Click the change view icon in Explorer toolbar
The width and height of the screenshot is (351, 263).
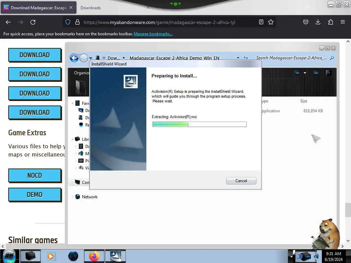pyautogui.click(x=297, y=73)
